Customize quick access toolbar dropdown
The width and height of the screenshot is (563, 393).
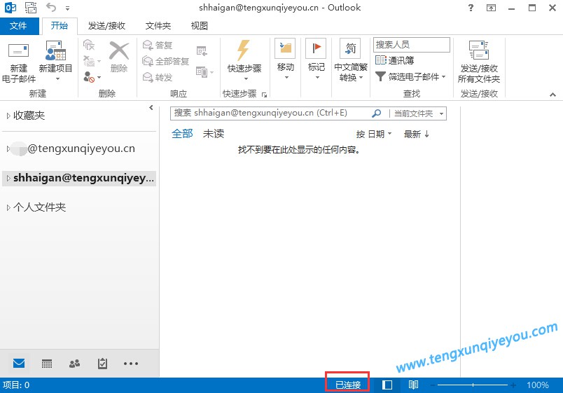click(67, 8)
